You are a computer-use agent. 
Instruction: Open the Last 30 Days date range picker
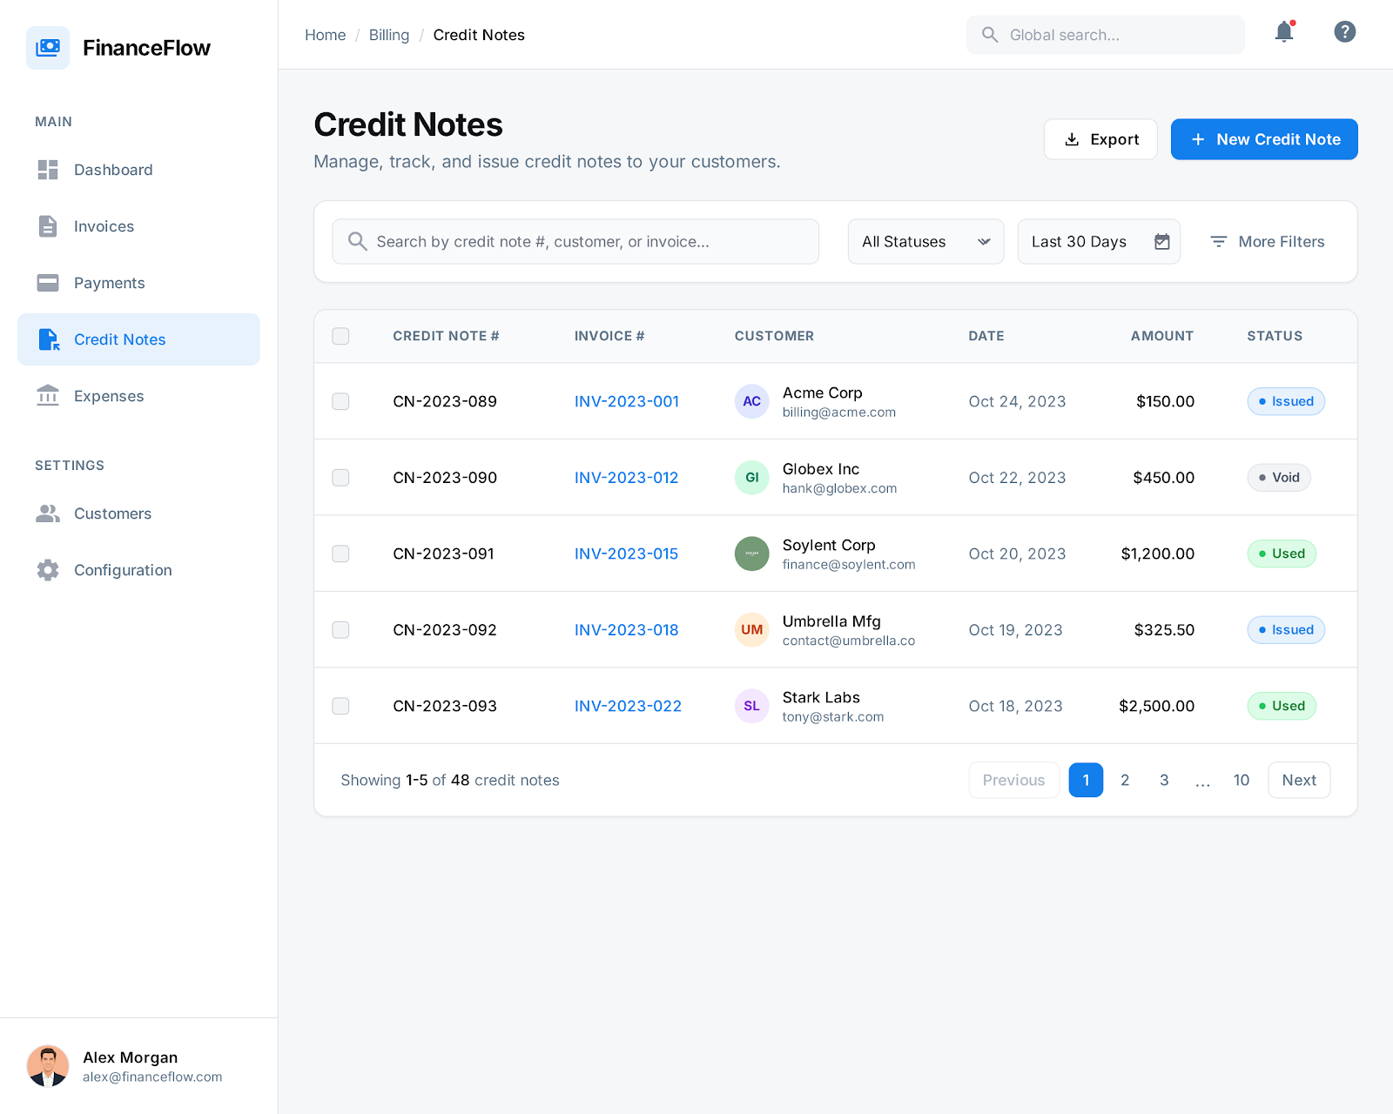coord(1097,242)
